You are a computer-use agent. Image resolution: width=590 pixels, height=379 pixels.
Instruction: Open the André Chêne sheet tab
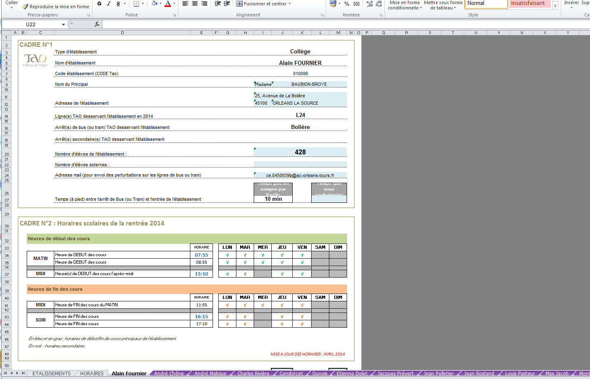[169, 373]
